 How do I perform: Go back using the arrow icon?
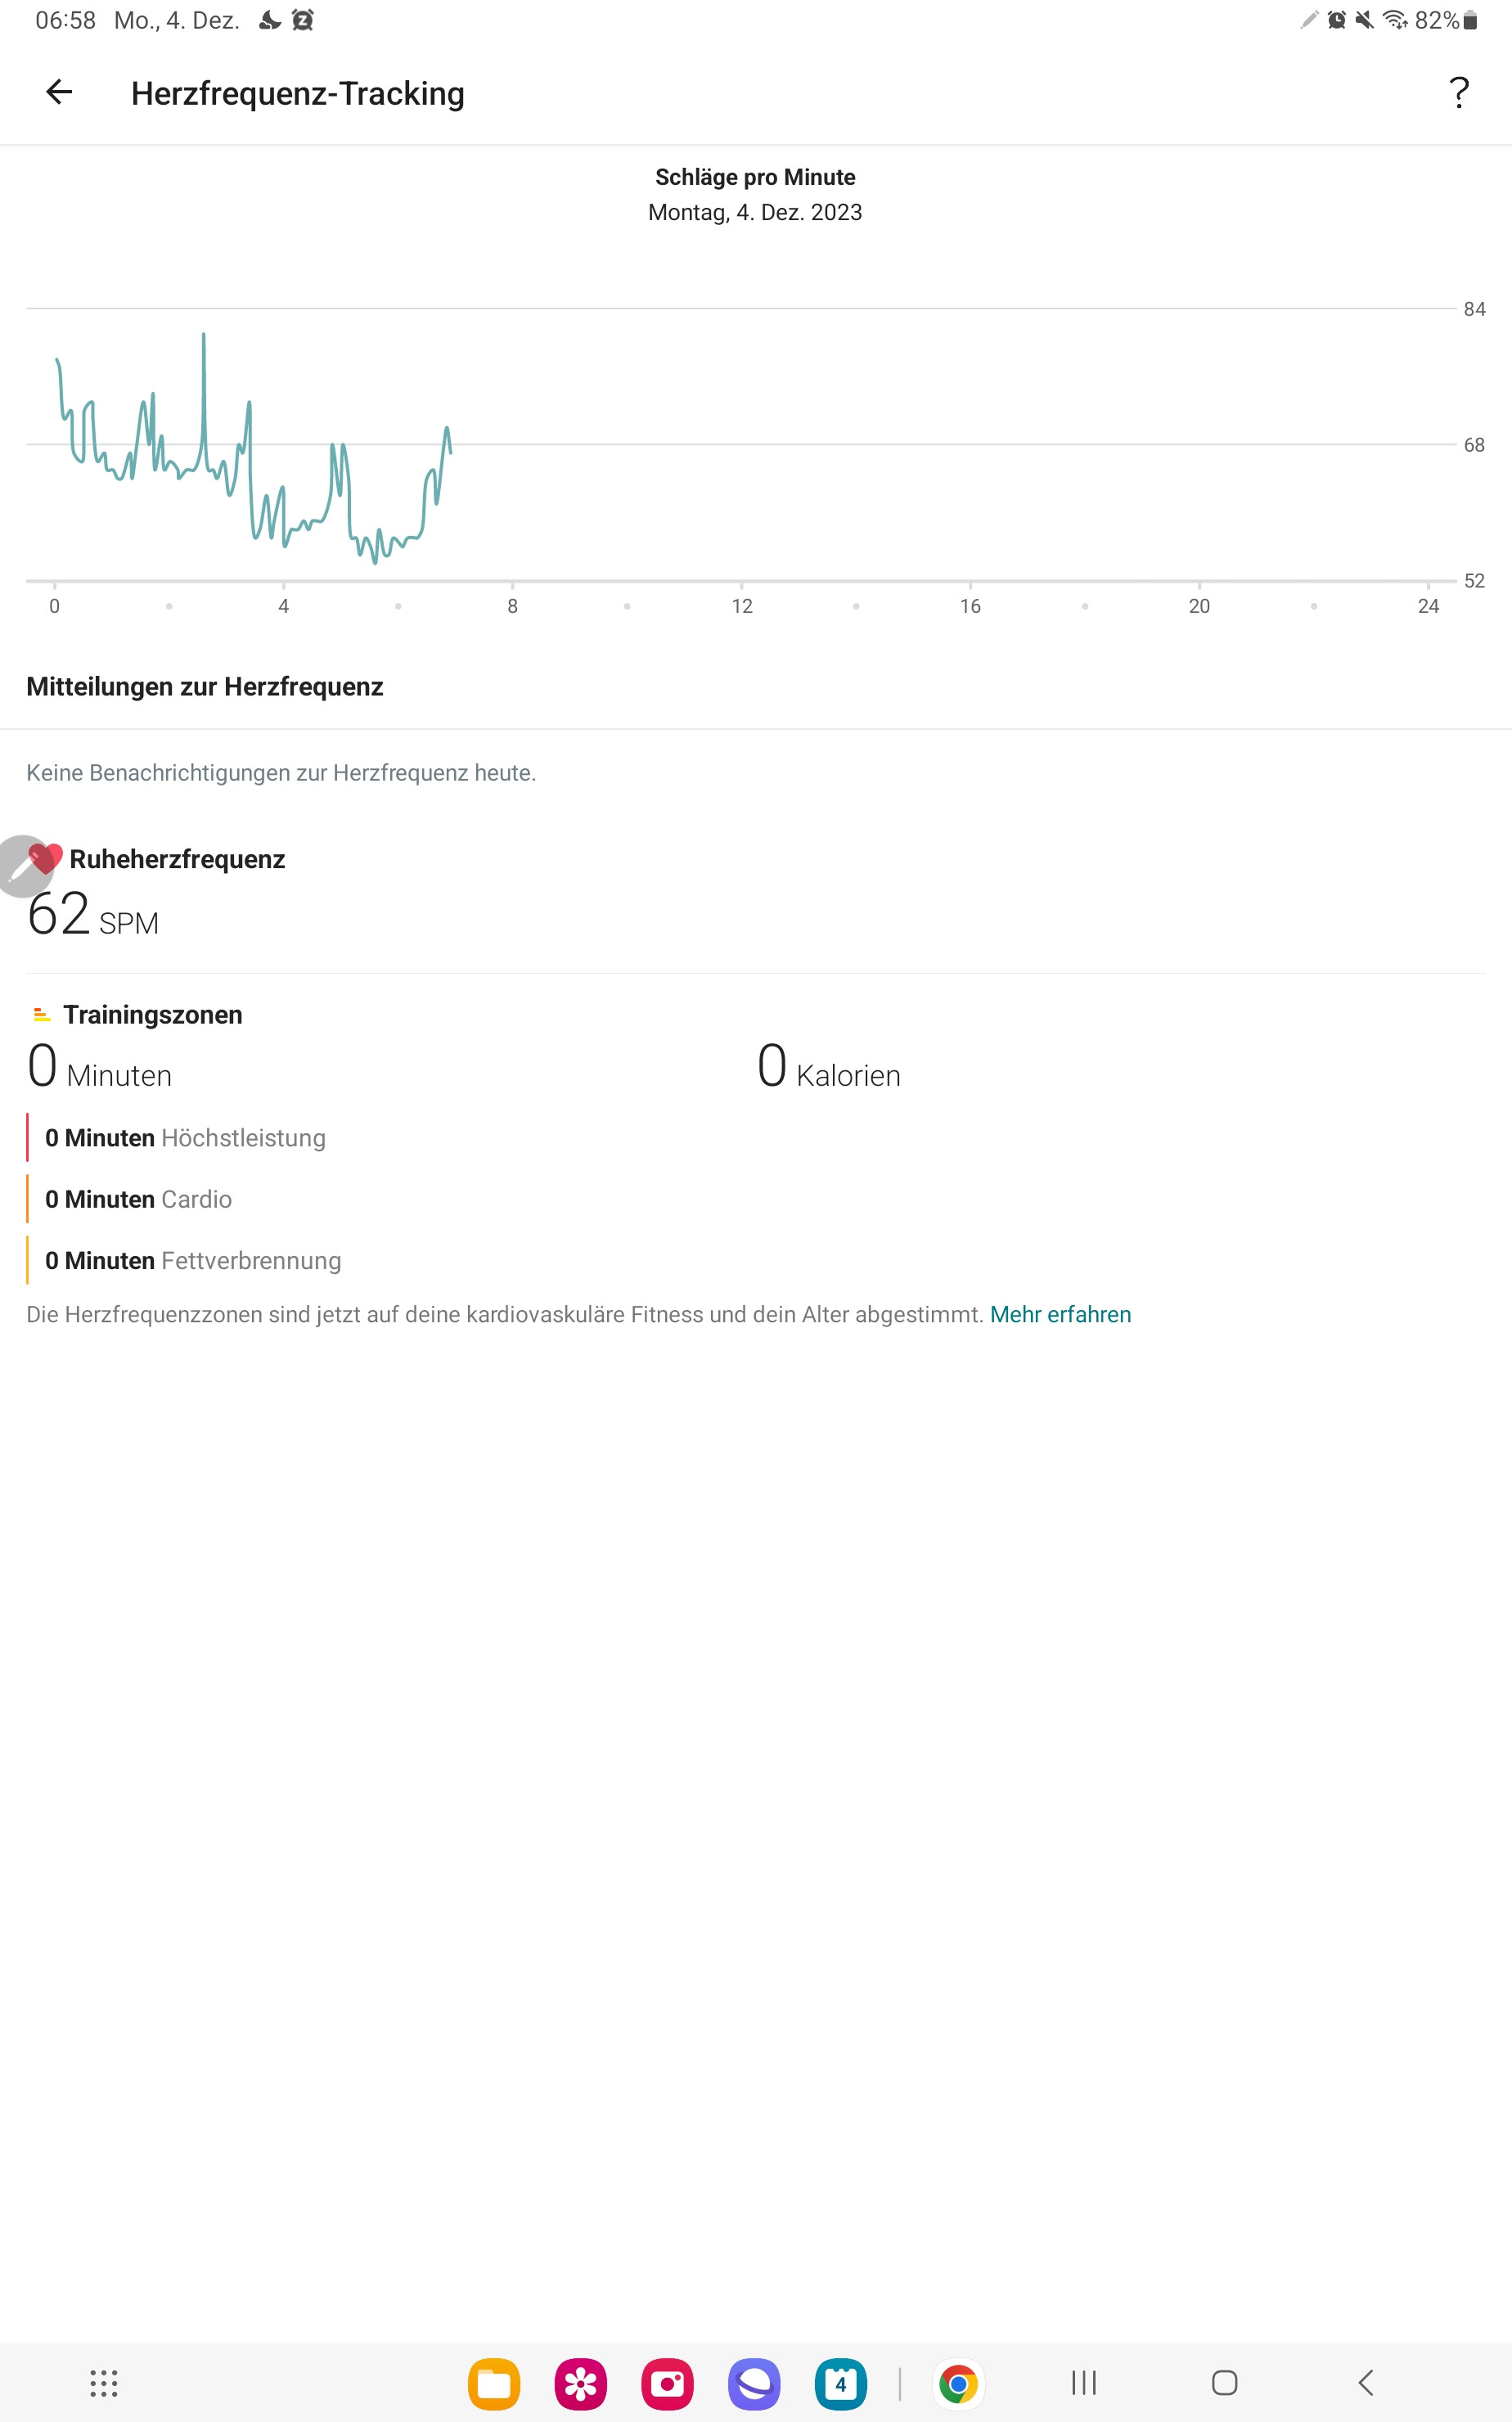59,92
